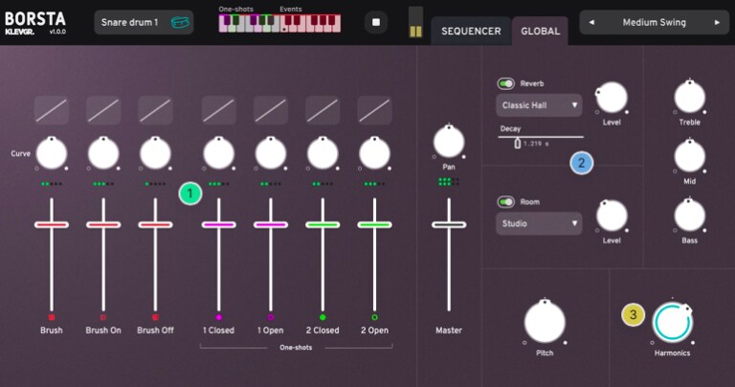Click the 1 Closed curve shape box
This screenshot has height=387, width=735.
(x=219, y=110)
